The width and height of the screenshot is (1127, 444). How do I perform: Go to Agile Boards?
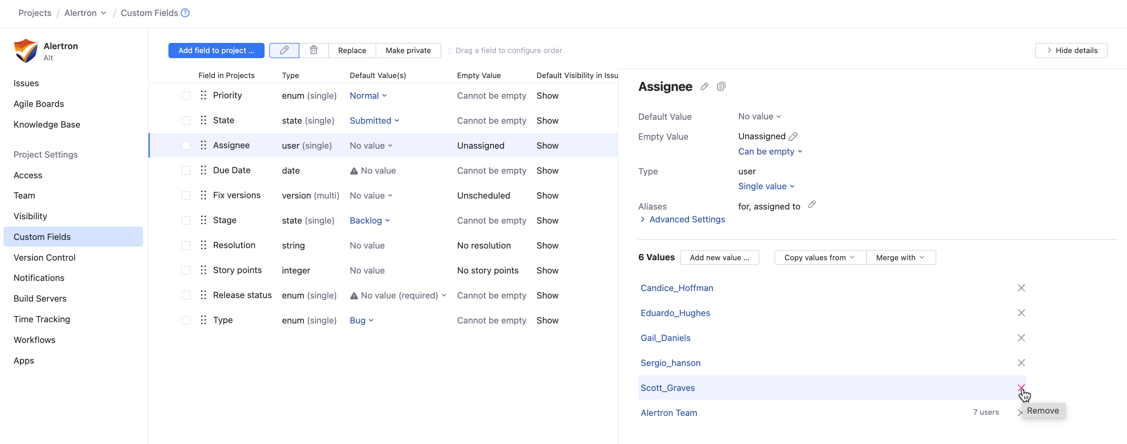[39, 103]
